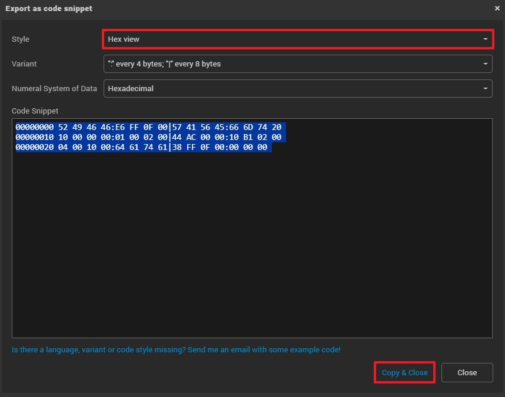
Task: Click empty area inside the Code Snippet box
Action: pyautogui.click(x=252, y=247)
